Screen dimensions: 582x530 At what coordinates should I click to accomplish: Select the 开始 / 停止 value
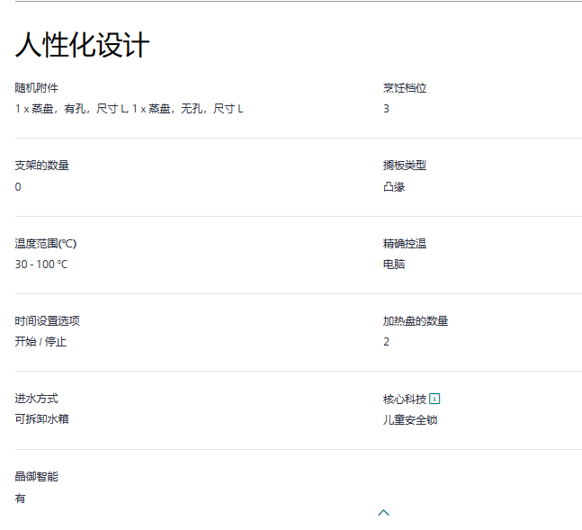(40, 342)
